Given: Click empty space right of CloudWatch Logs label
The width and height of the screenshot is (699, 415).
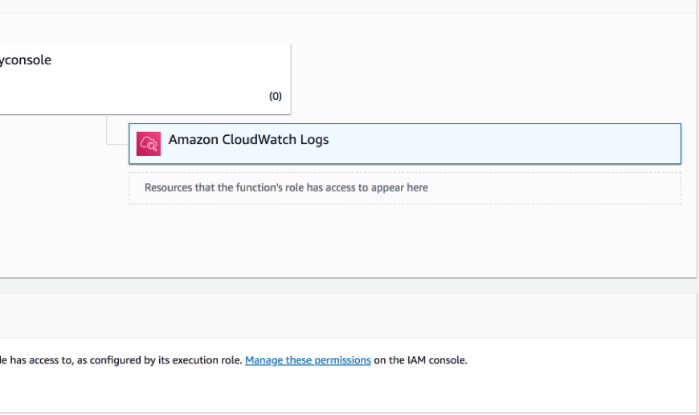Looking at the screenshot, I should coord(498,143).
